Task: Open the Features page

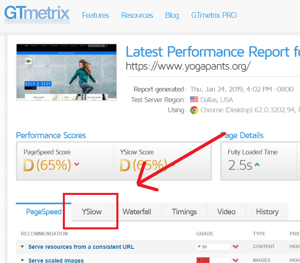Action: [95, 15]
